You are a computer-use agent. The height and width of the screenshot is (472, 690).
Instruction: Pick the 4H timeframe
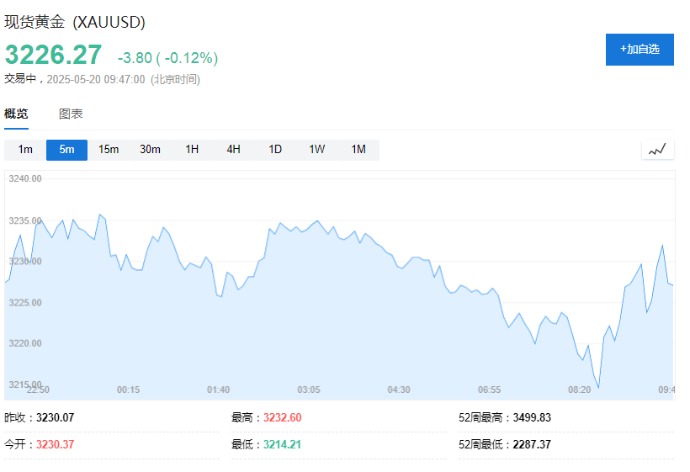(x=233, y=150)
